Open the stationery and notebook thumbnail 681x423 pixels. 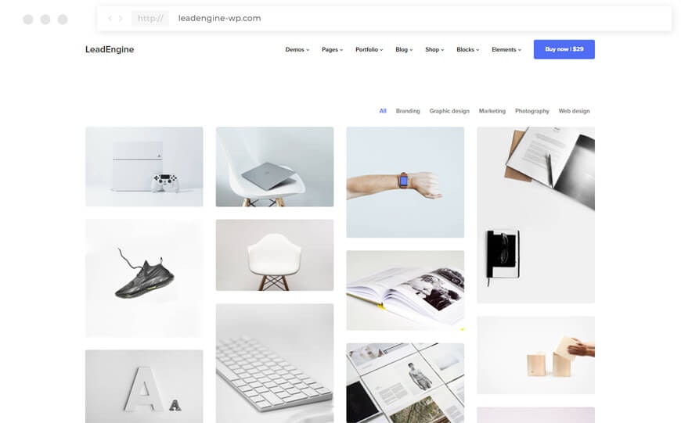[536, 215]
